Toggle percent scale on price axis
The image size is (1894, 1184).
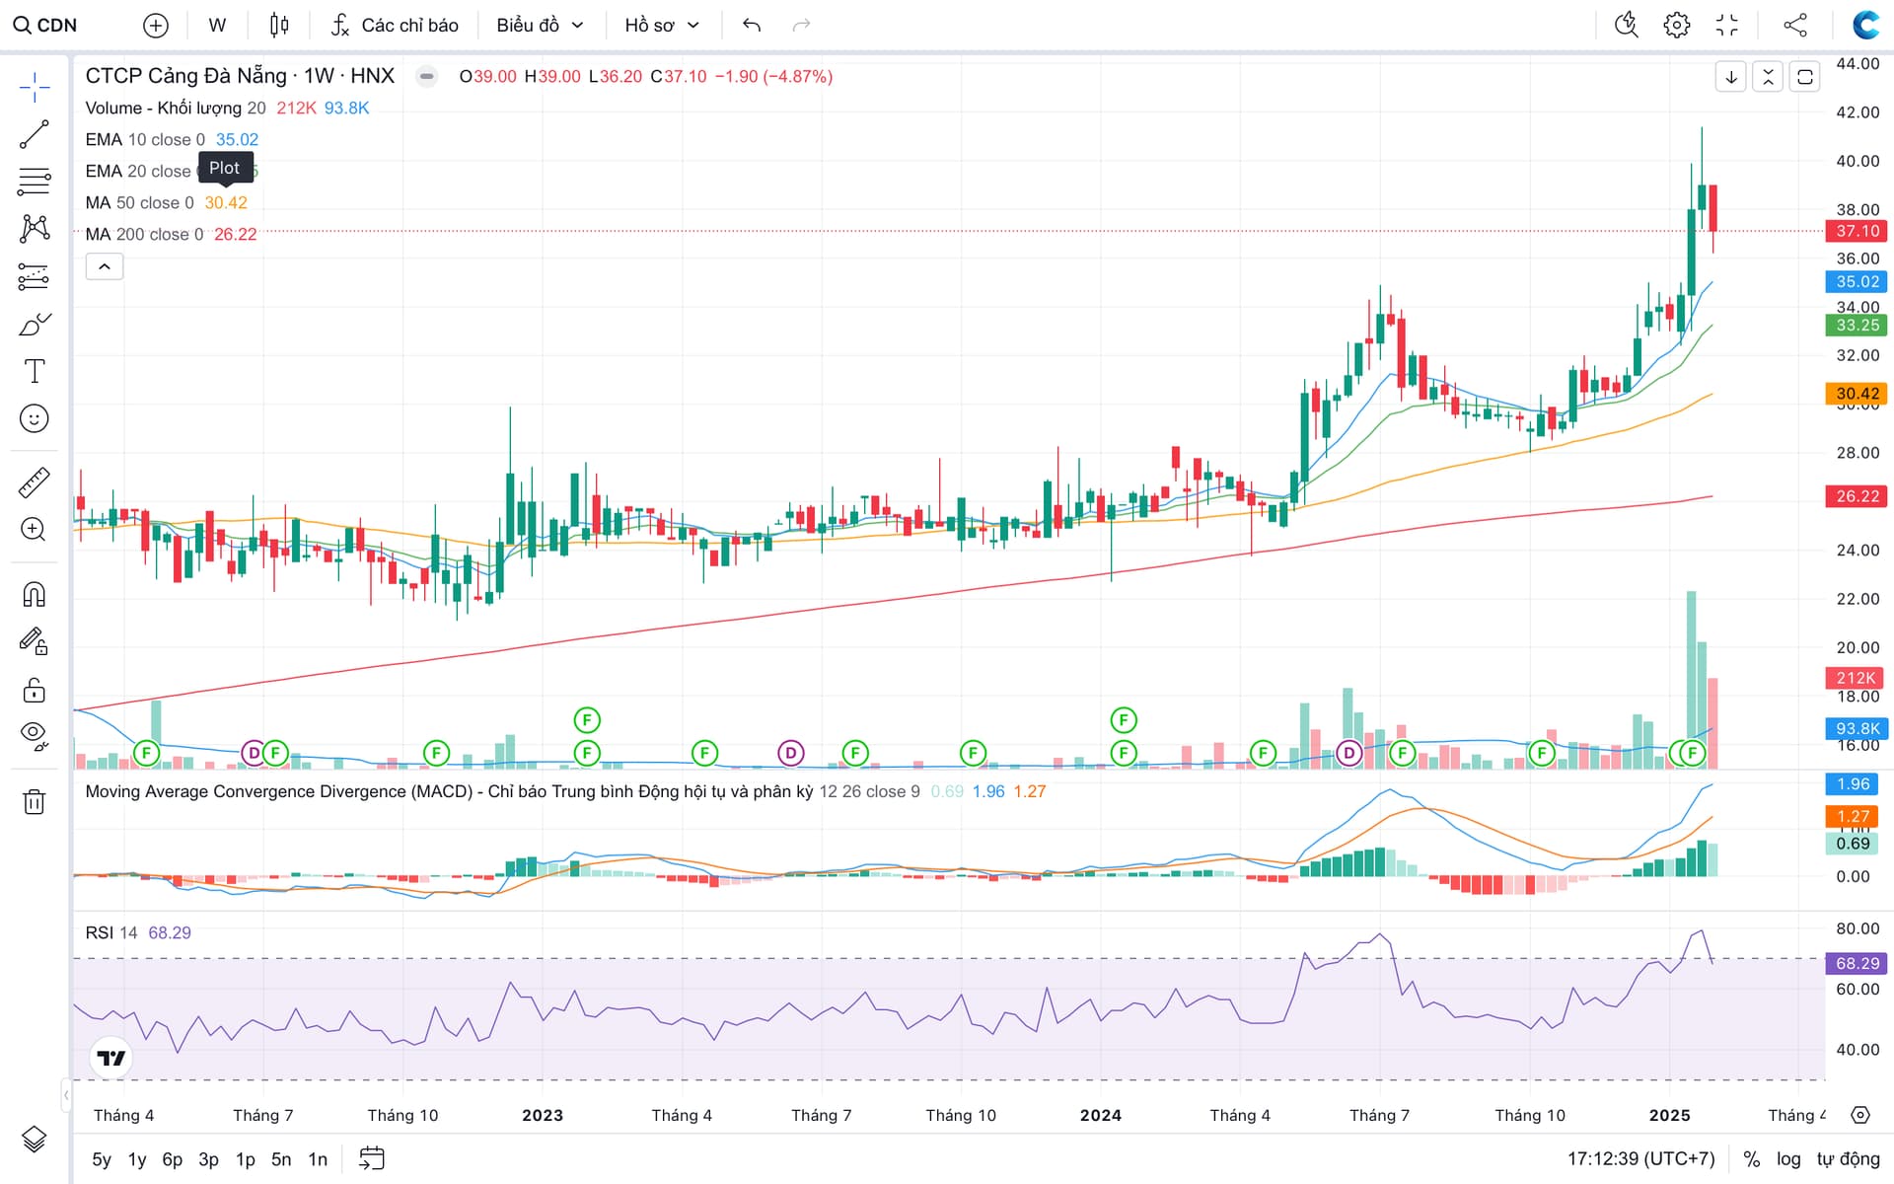[1752, 1158]
